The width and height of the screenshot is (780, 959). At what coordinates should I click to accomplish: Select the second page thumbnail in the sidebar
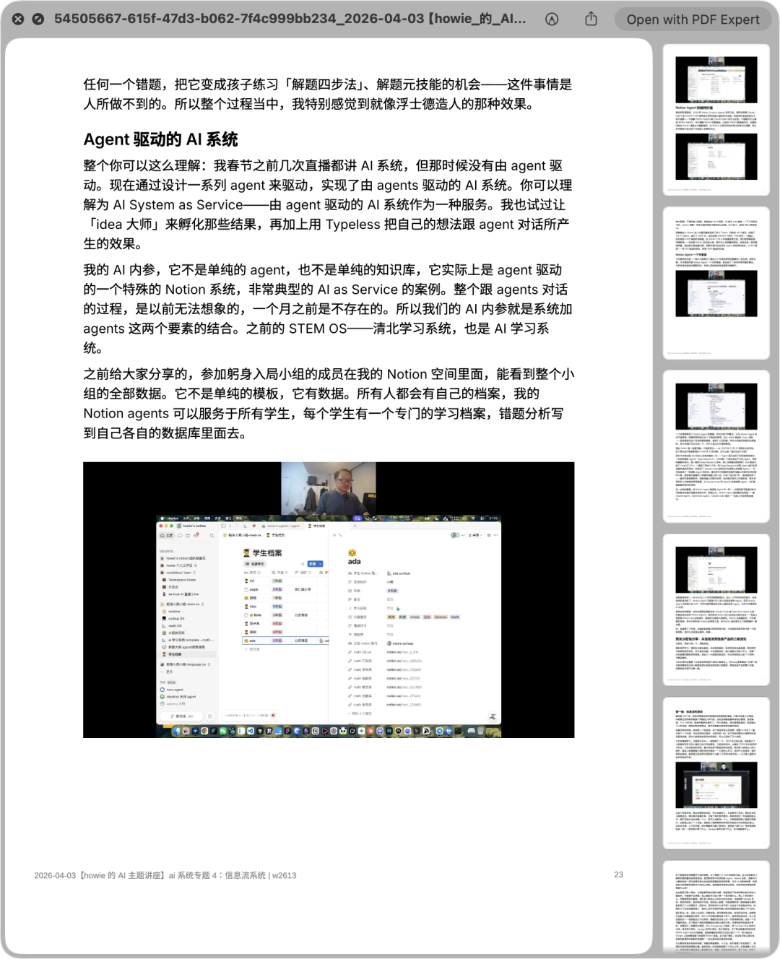[x=716, y=282]
